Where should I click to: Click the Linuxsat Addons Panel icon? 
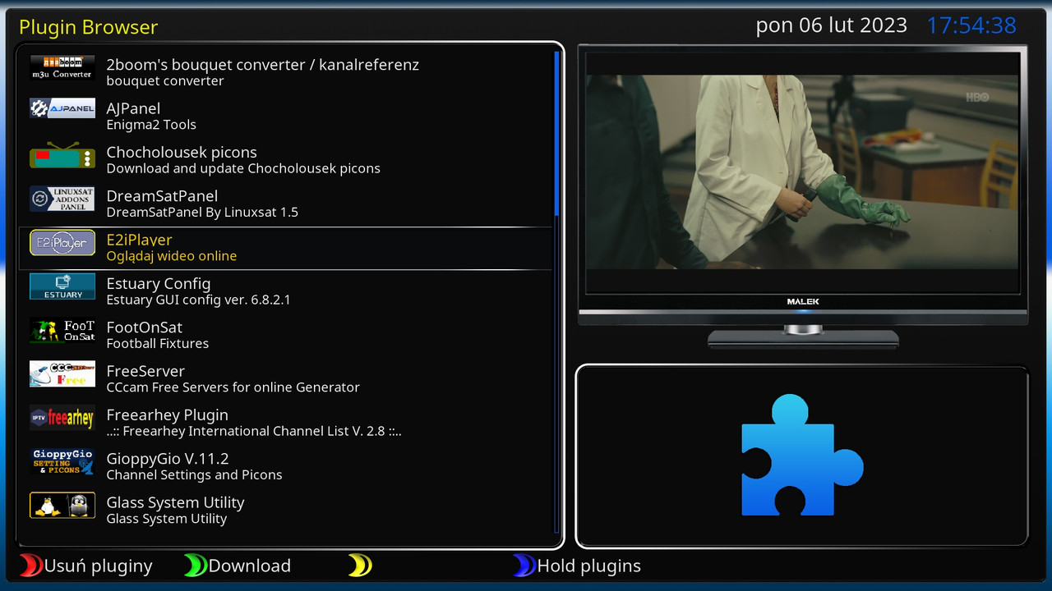62,199
